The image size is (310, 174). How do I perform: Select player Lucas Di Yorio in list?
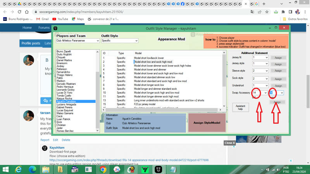click(64, 93)
